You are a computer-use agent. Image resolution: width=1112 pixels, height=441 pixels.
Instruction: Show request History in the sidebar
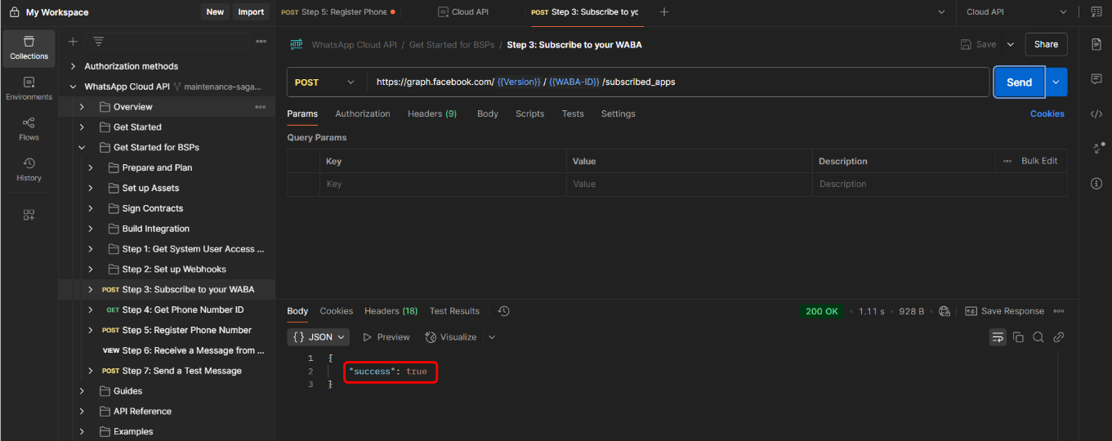29,169
